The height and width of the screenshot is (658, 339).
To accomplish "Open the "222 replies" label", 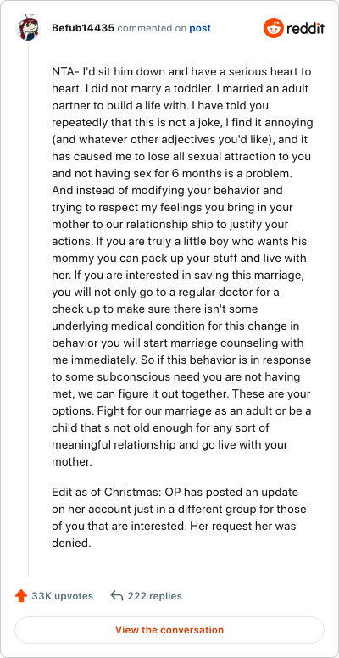I will pos(155,596).
